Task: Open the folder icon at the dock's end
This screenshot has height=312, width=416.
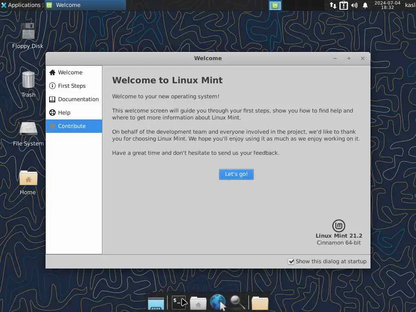Action: [260, 303]
